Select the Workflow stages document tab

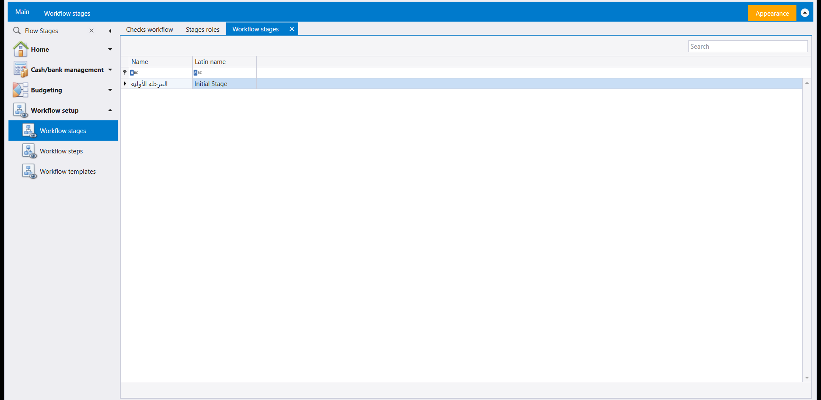(255, 29)
